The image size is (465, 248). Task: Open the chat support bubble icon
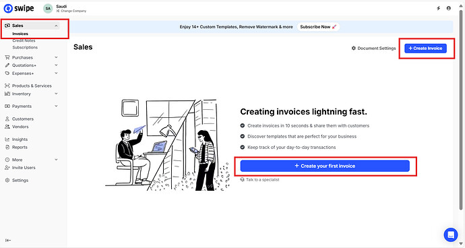tap(451, 235)
